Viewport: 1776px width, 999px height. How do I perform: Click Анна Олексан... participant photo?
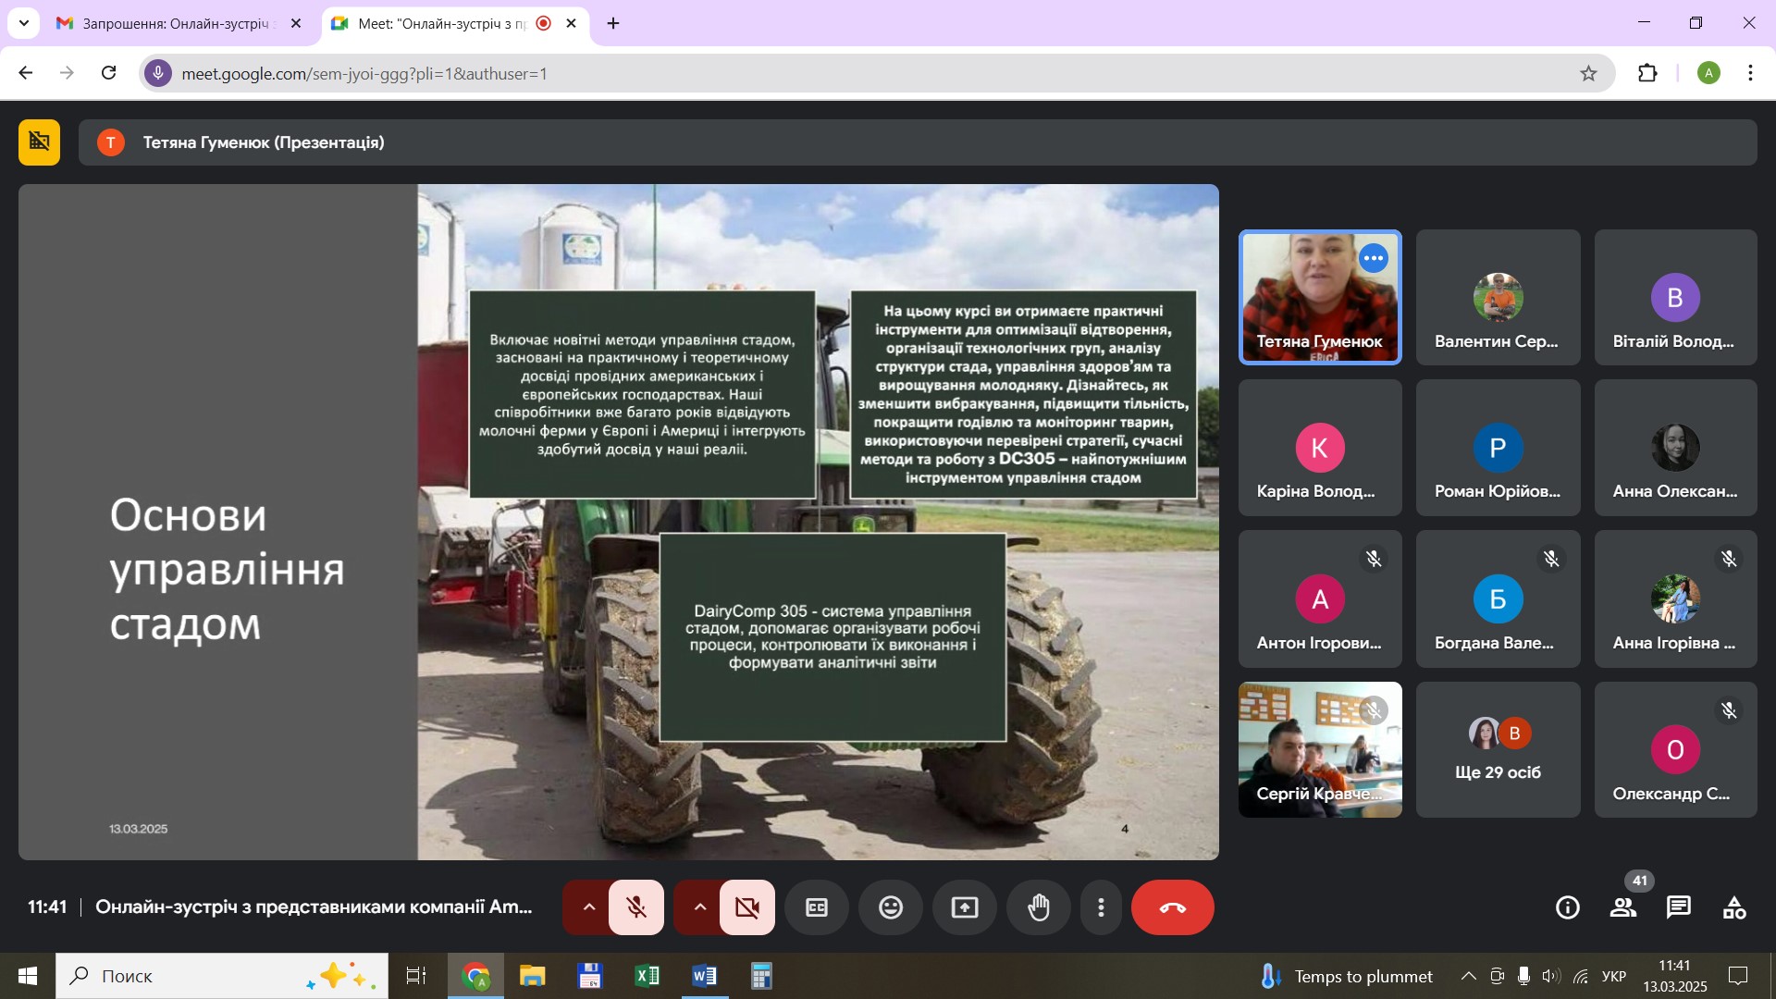click(x=1675, y=448)
